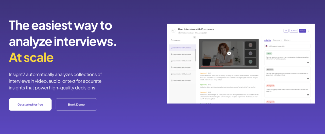Click the Edit button
This screenshot has width=325, height=134.
pos(286,31)
